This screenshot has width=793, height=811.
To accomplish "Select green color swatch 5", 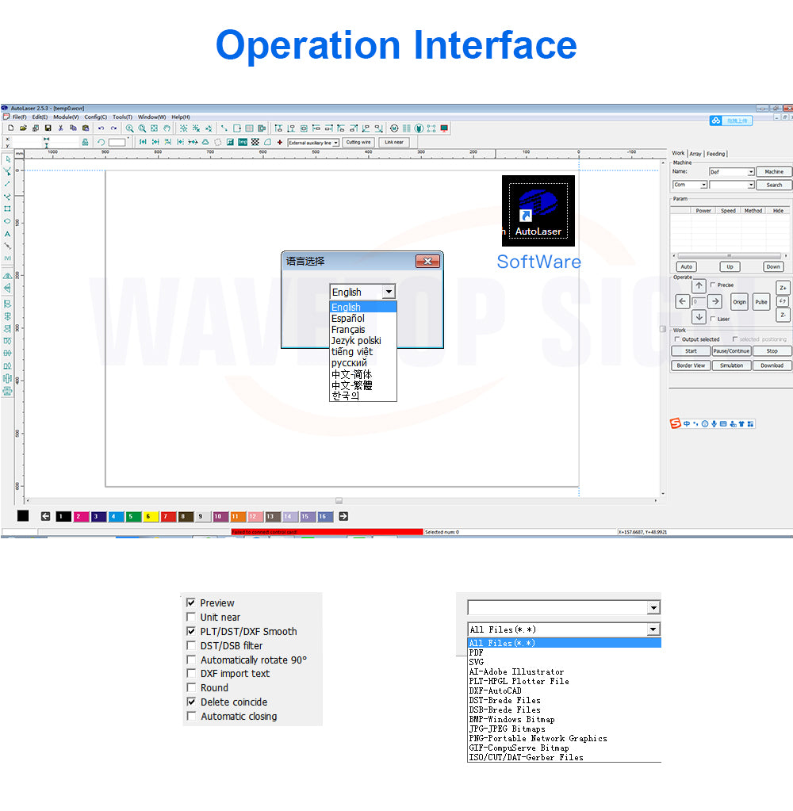I will pos(133,516).
